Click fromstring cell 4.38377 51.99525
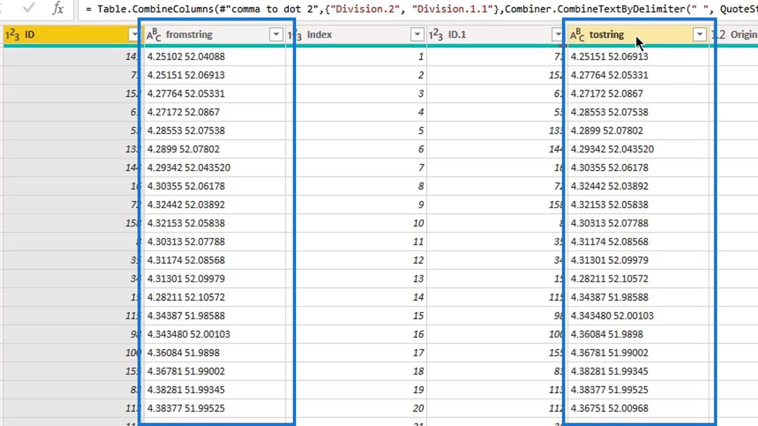This screenshot has width=758, height=426. [214, 408]
